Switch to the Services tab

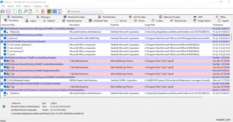coord(121,21)
